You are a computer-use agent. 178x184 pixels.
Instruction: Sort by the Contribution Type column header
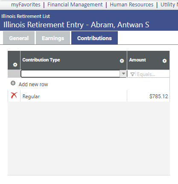41,60
